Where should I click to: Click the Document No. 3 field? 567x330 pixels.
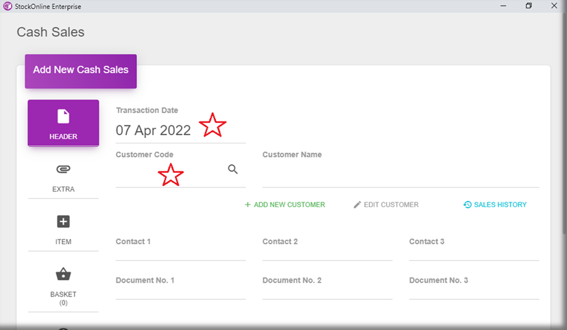(x=474, y=292)
